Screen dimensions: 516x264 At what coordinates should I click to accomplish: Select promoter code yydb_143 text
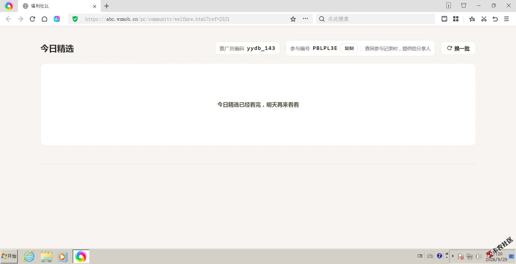tap(261, 48)
